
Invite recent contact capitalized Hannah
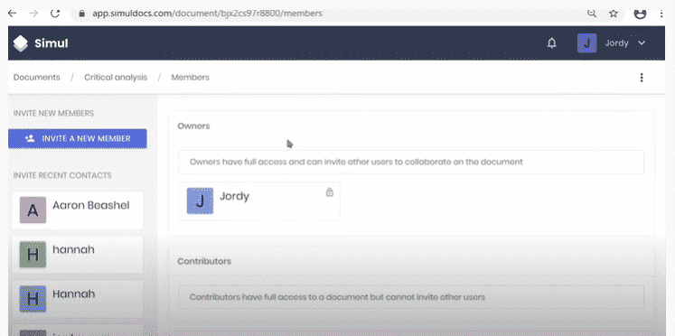[x=78, y=299]
